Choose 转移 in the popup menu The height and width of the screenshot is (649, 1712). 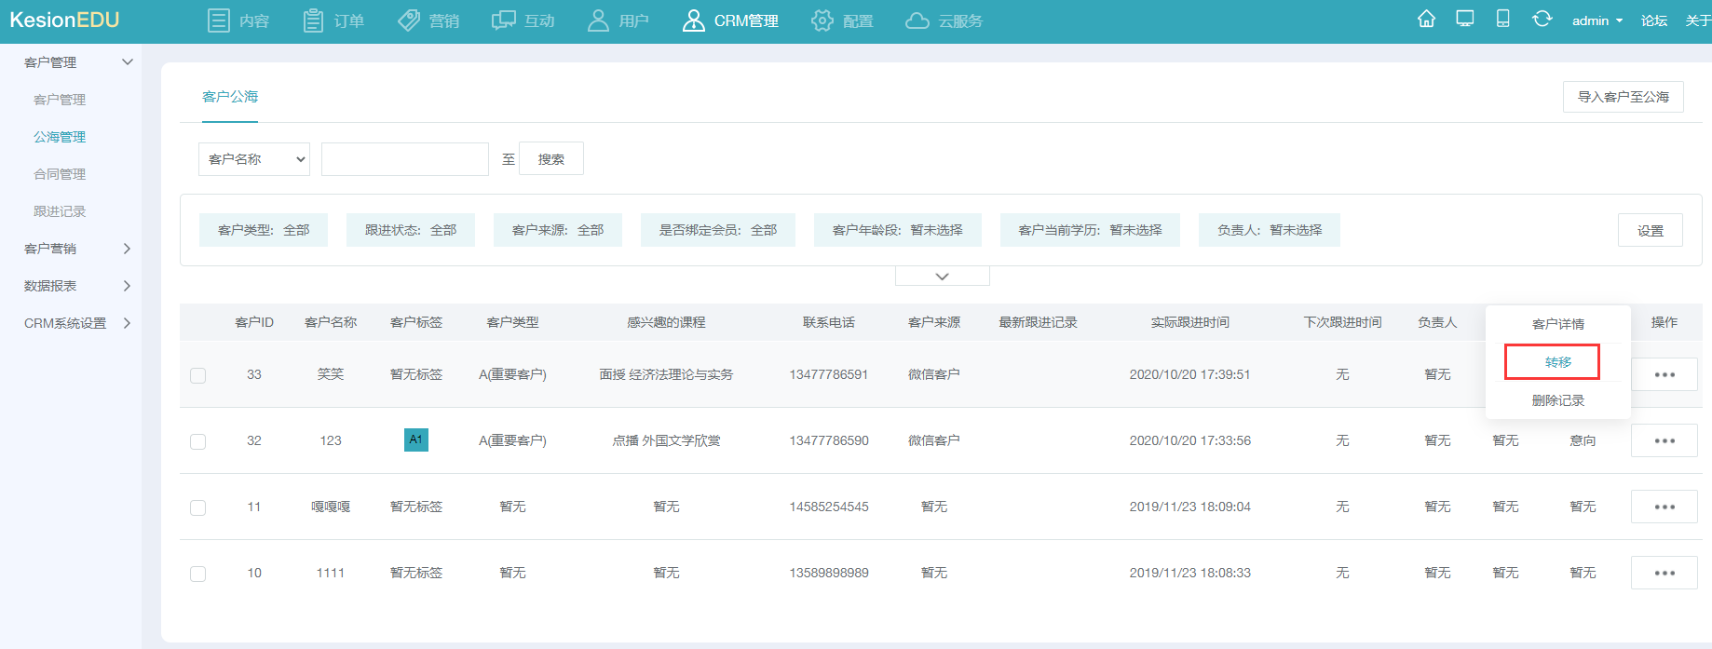pos(1558,362)
